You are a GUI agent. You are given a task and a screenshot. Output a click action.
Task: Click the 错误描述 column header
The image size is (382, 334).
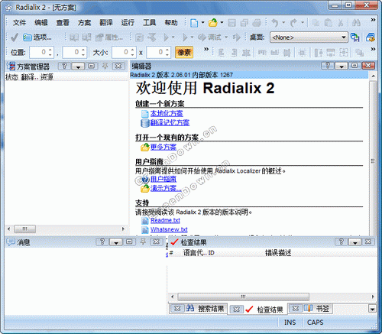pyautogui.click(x=278, y=253)
